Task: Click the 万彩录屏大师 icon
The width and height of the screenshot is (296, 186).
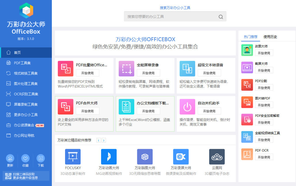Action: click(x=181, y=157)
